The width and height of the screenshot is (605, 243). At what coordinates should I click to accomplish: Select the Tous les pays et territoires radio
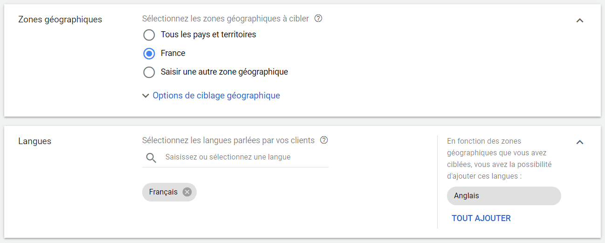point(149,35)
